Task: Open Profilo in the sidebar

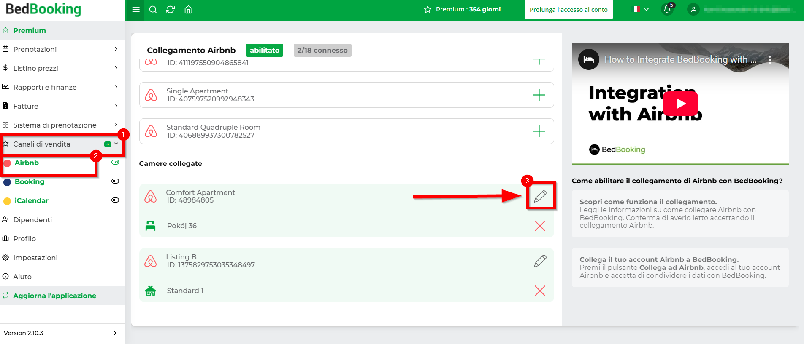Action: [x=62, y=239]
